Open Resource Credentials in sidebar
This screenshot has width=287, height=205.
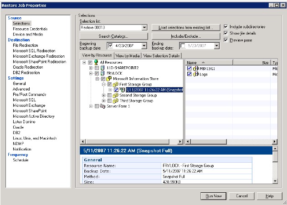tap(30, 29)
